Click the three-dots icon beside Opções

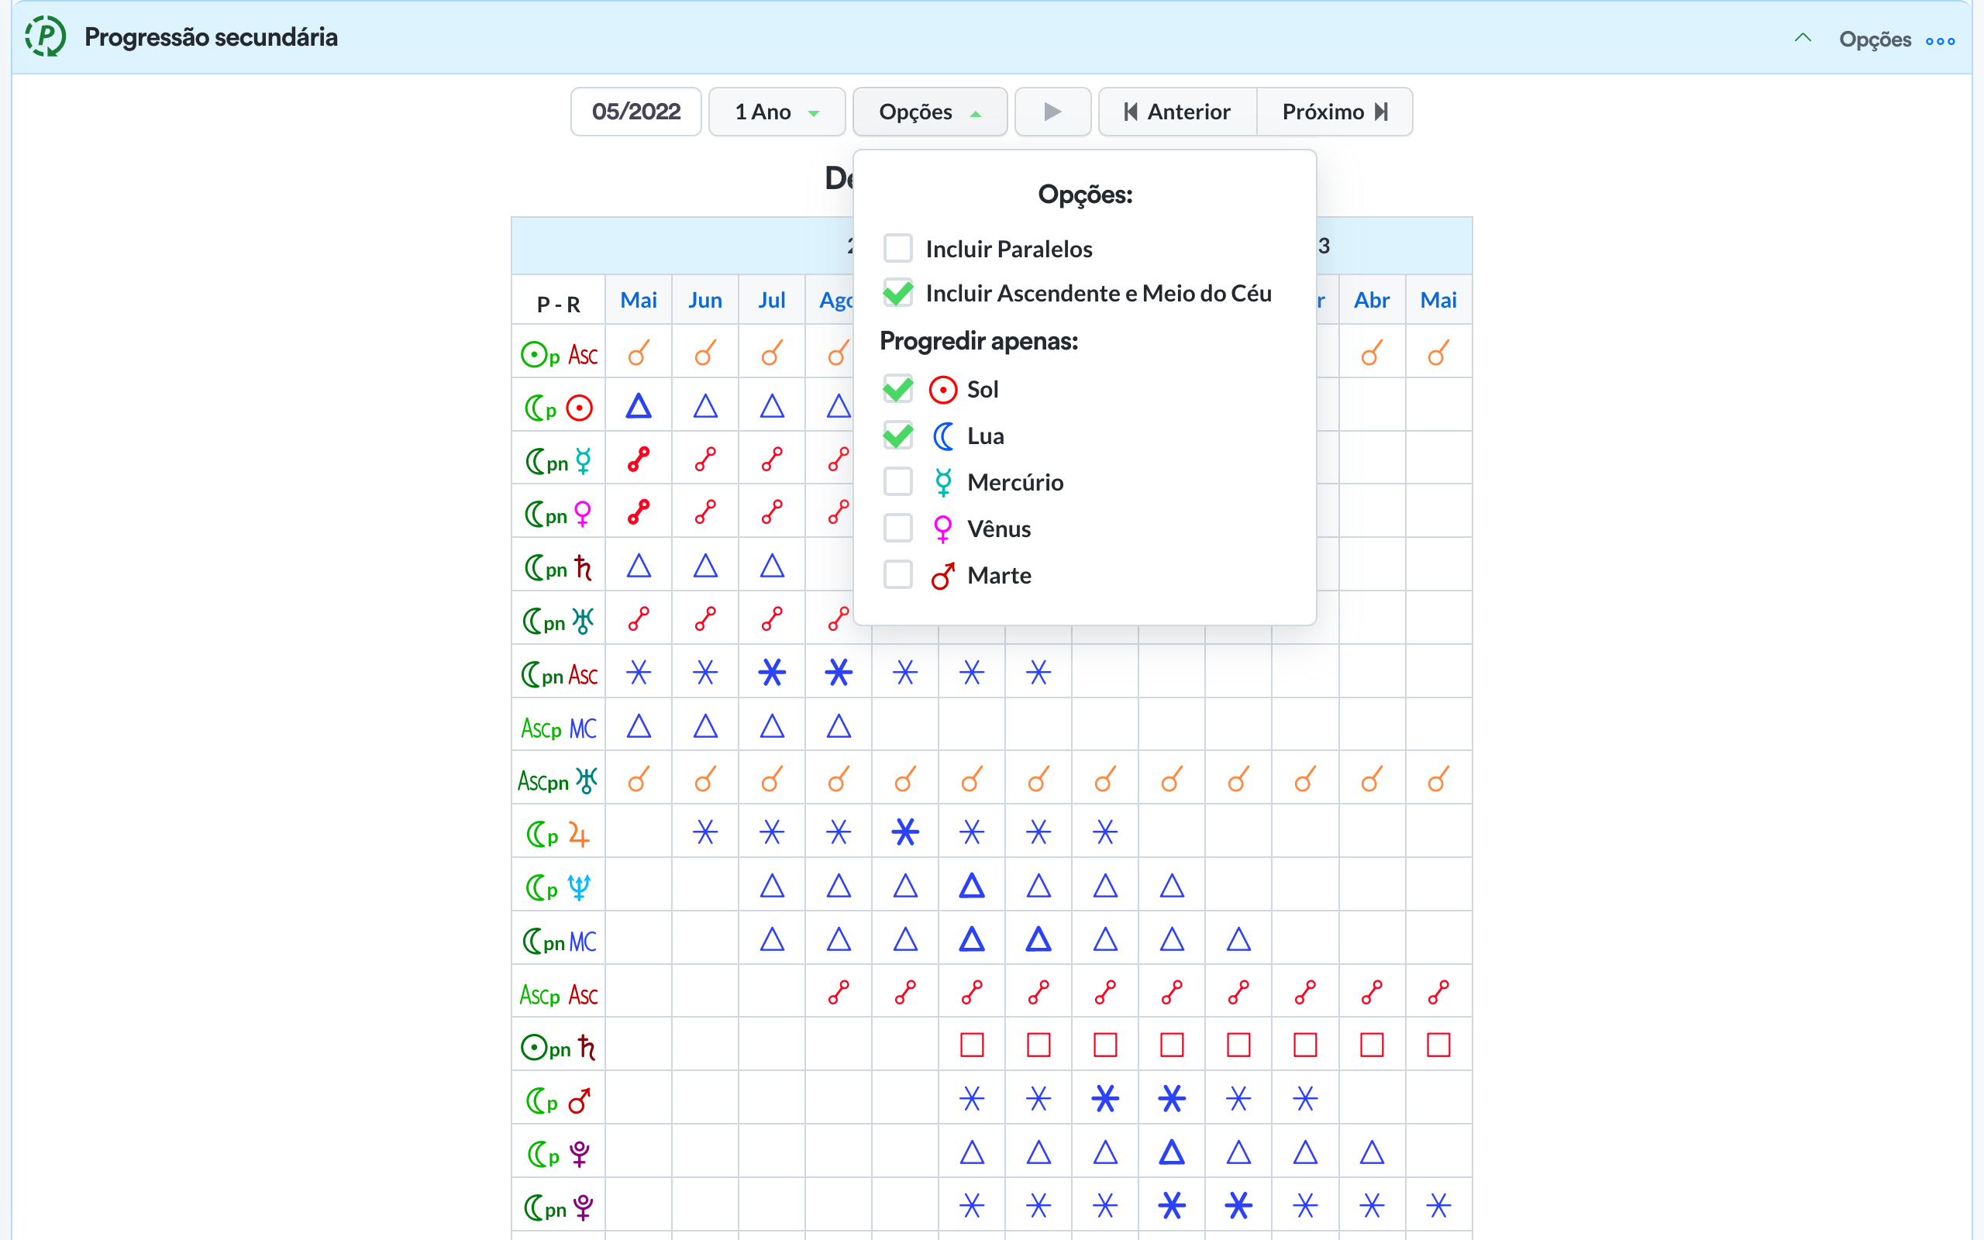[1940, 41]
